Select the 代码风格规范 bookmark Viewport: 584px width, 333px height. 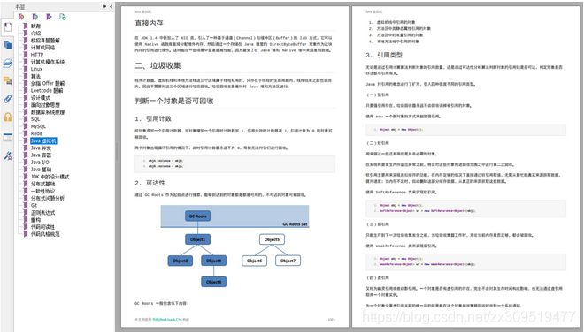tap(45, 234)
